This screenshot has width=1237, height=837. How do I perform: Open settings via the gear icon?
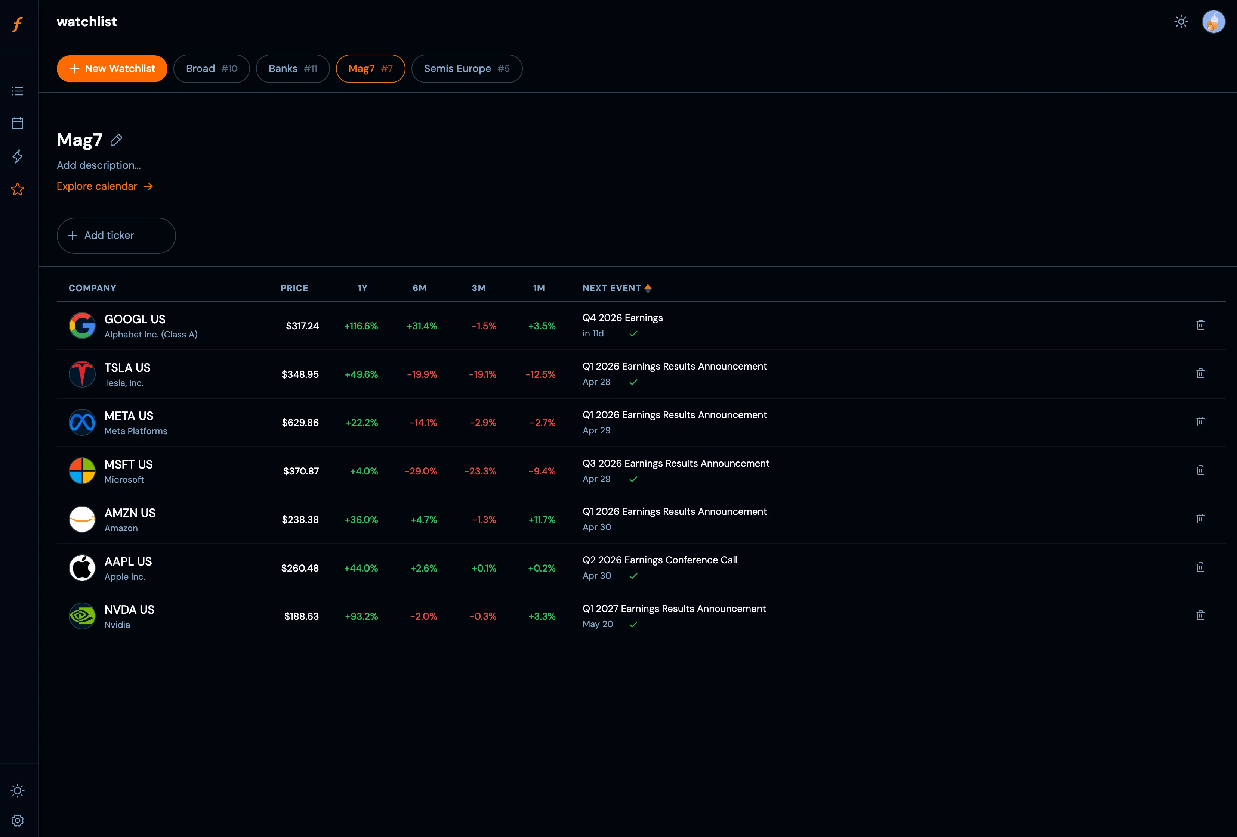(18, 820)
